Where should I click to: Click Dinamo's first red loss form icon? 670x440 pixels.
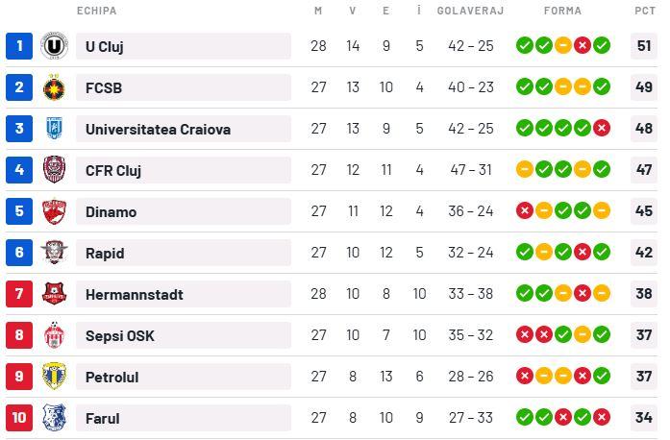(x=525, y=211)
